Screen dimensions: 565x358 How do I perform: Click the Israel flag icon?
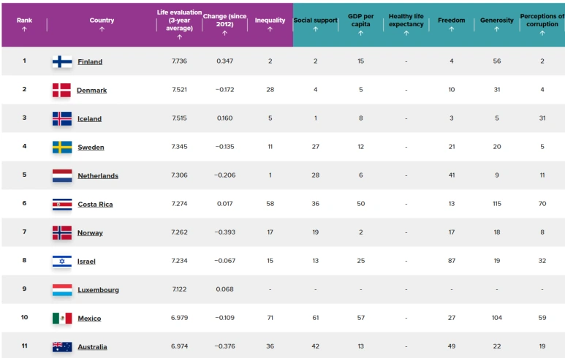61,261
